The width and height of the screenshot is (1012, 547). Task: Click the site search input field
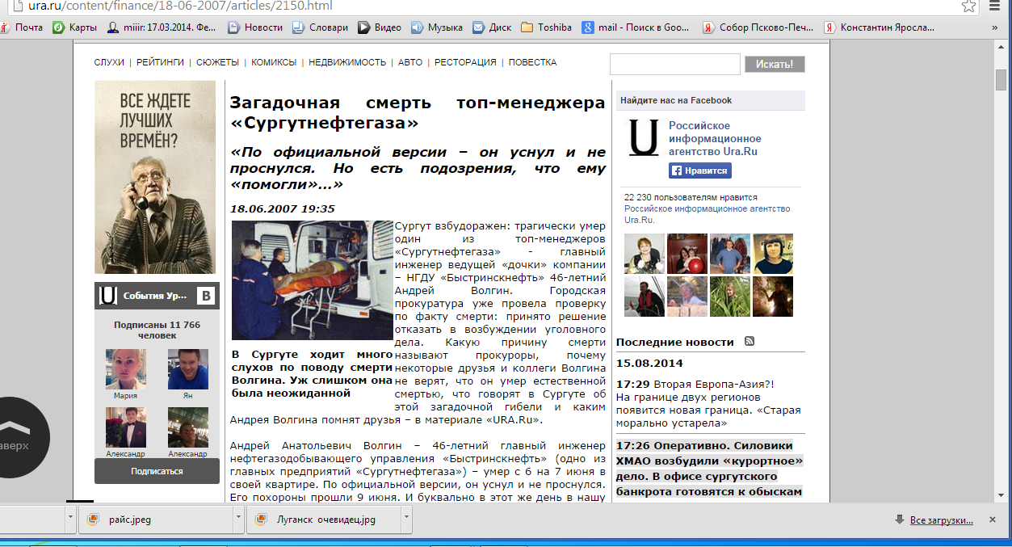click(675, 64)
